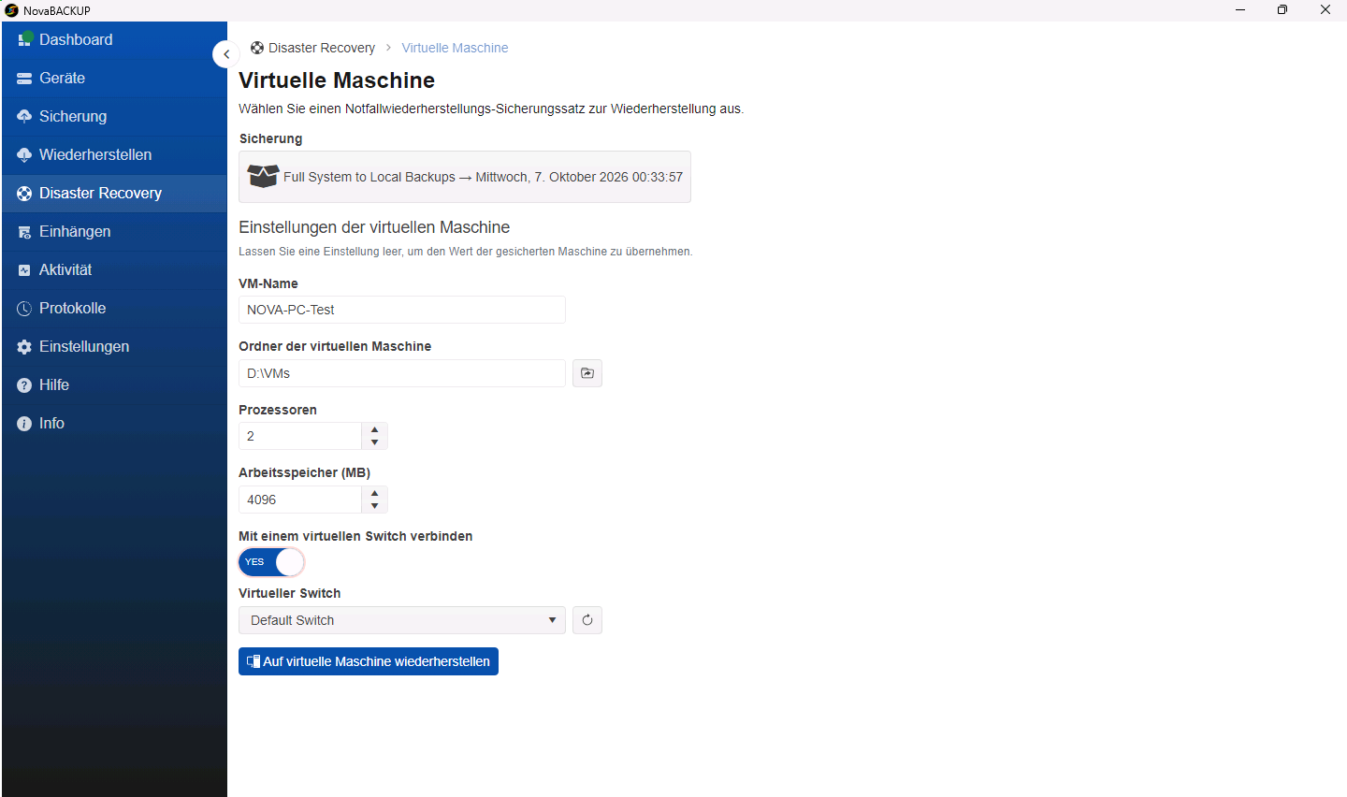Click the Mit einem virtuellen Switch verbinden label
Screen dimensions: 1347x797
tap(355, 536)
